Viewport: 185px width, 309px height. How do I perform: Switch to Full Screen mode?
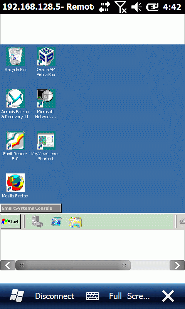[129, 296]
